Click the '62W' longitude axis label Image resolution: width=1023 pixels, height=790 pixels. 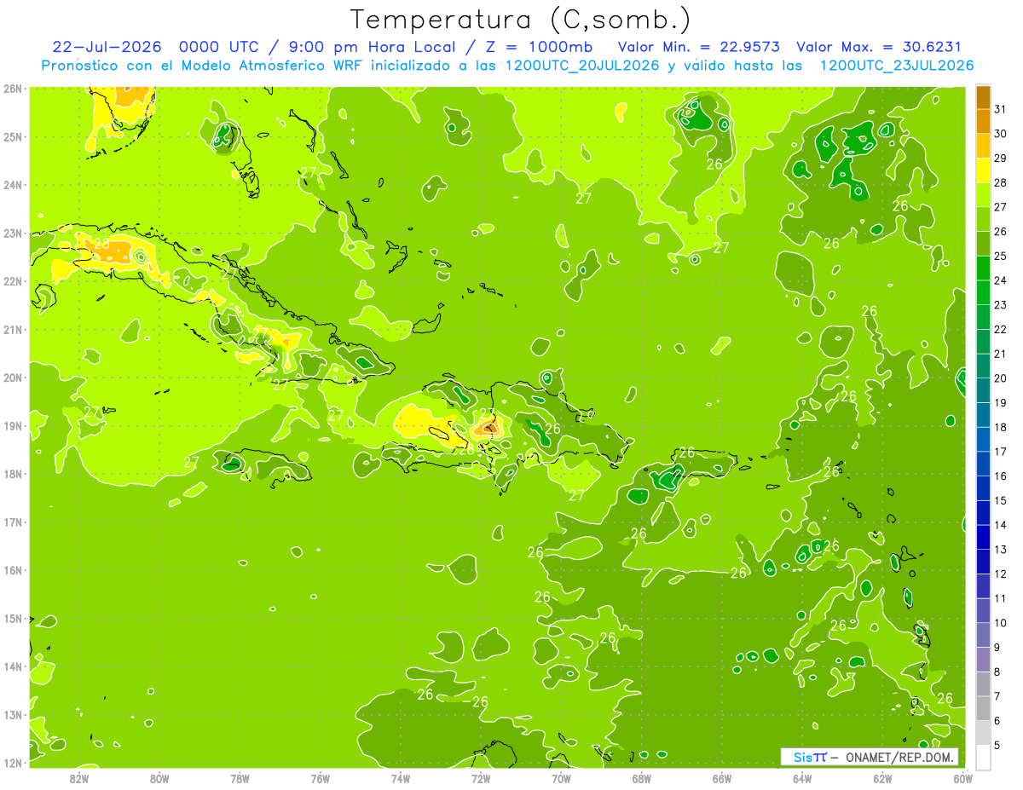tap(883, 778)
